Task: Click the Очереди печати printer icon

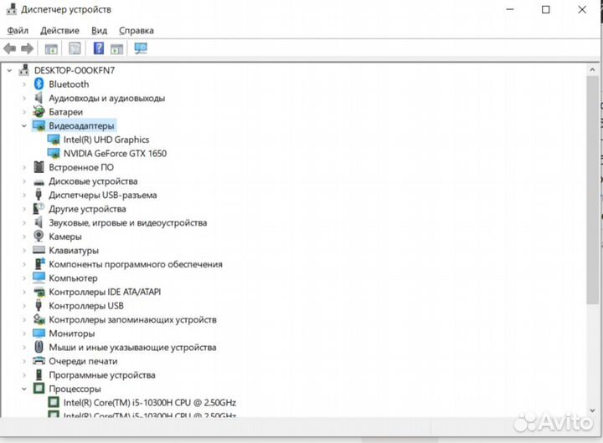Action: 39,361
